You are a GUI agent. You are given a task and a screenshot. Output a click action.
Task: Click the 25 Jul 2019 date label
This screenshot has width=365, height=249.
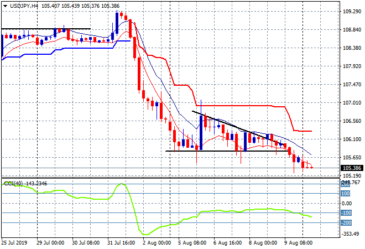pos(14,243)
